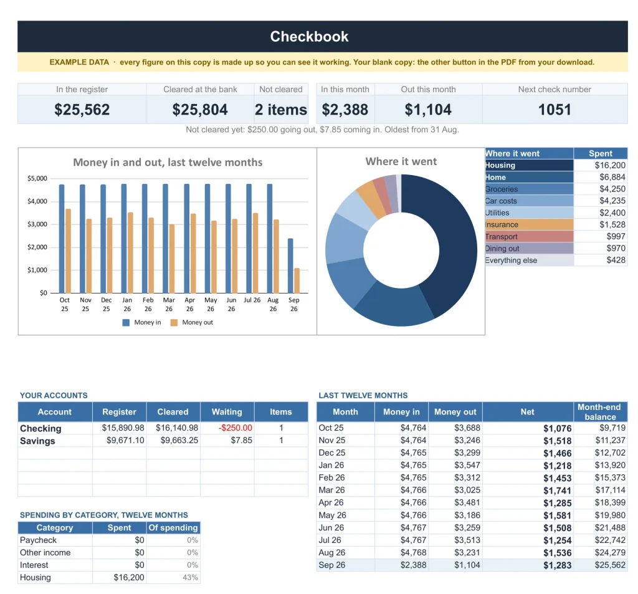Click the blue Money in legend swatch

point(126,322)
